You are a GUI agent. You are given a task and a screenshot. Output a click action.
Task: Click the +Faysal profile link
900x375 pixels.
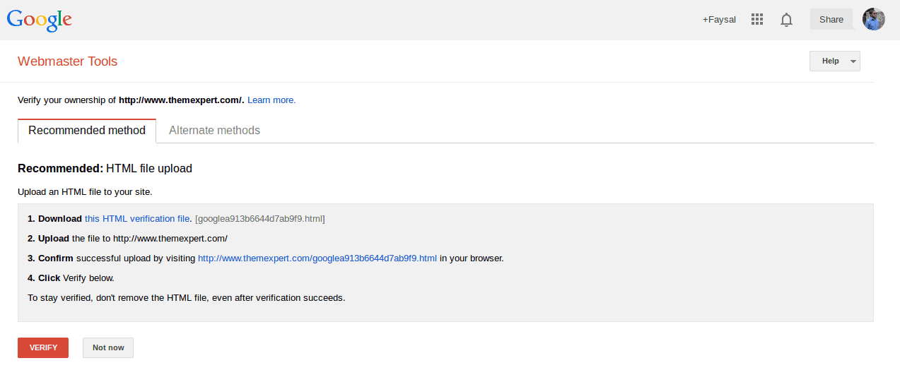[719, 20]
